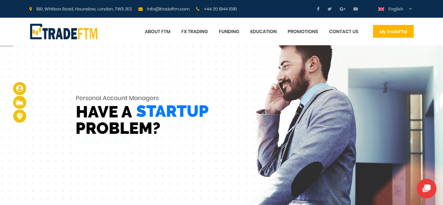Viewport: 443px width, 205px height.
Task: Click the chevron next to English
Action: pyautogui.click(x=410, y=9)
